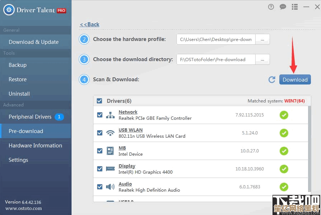Click the Network driver device icon
The image size is (321, 215).
click(x=110, y=115)
